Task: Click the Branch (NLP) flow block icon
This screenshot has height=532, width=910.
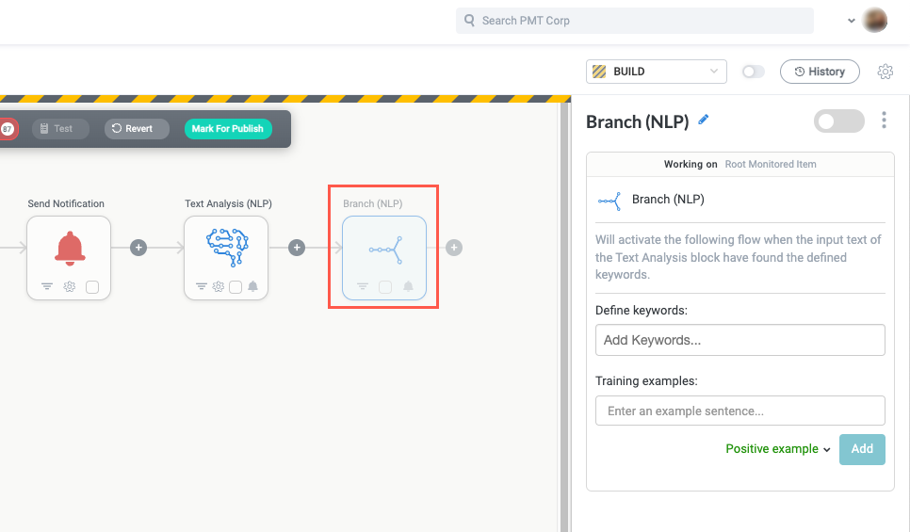Action: [x=384, y=250]
